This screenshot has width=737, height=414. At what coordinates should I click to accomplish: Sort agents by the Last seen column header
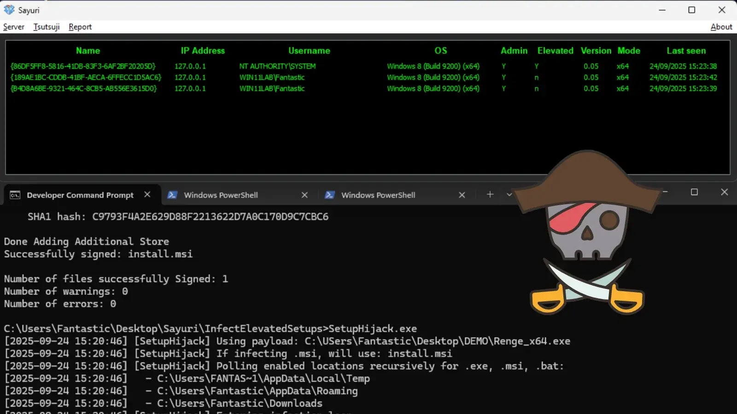click(686, 51)
